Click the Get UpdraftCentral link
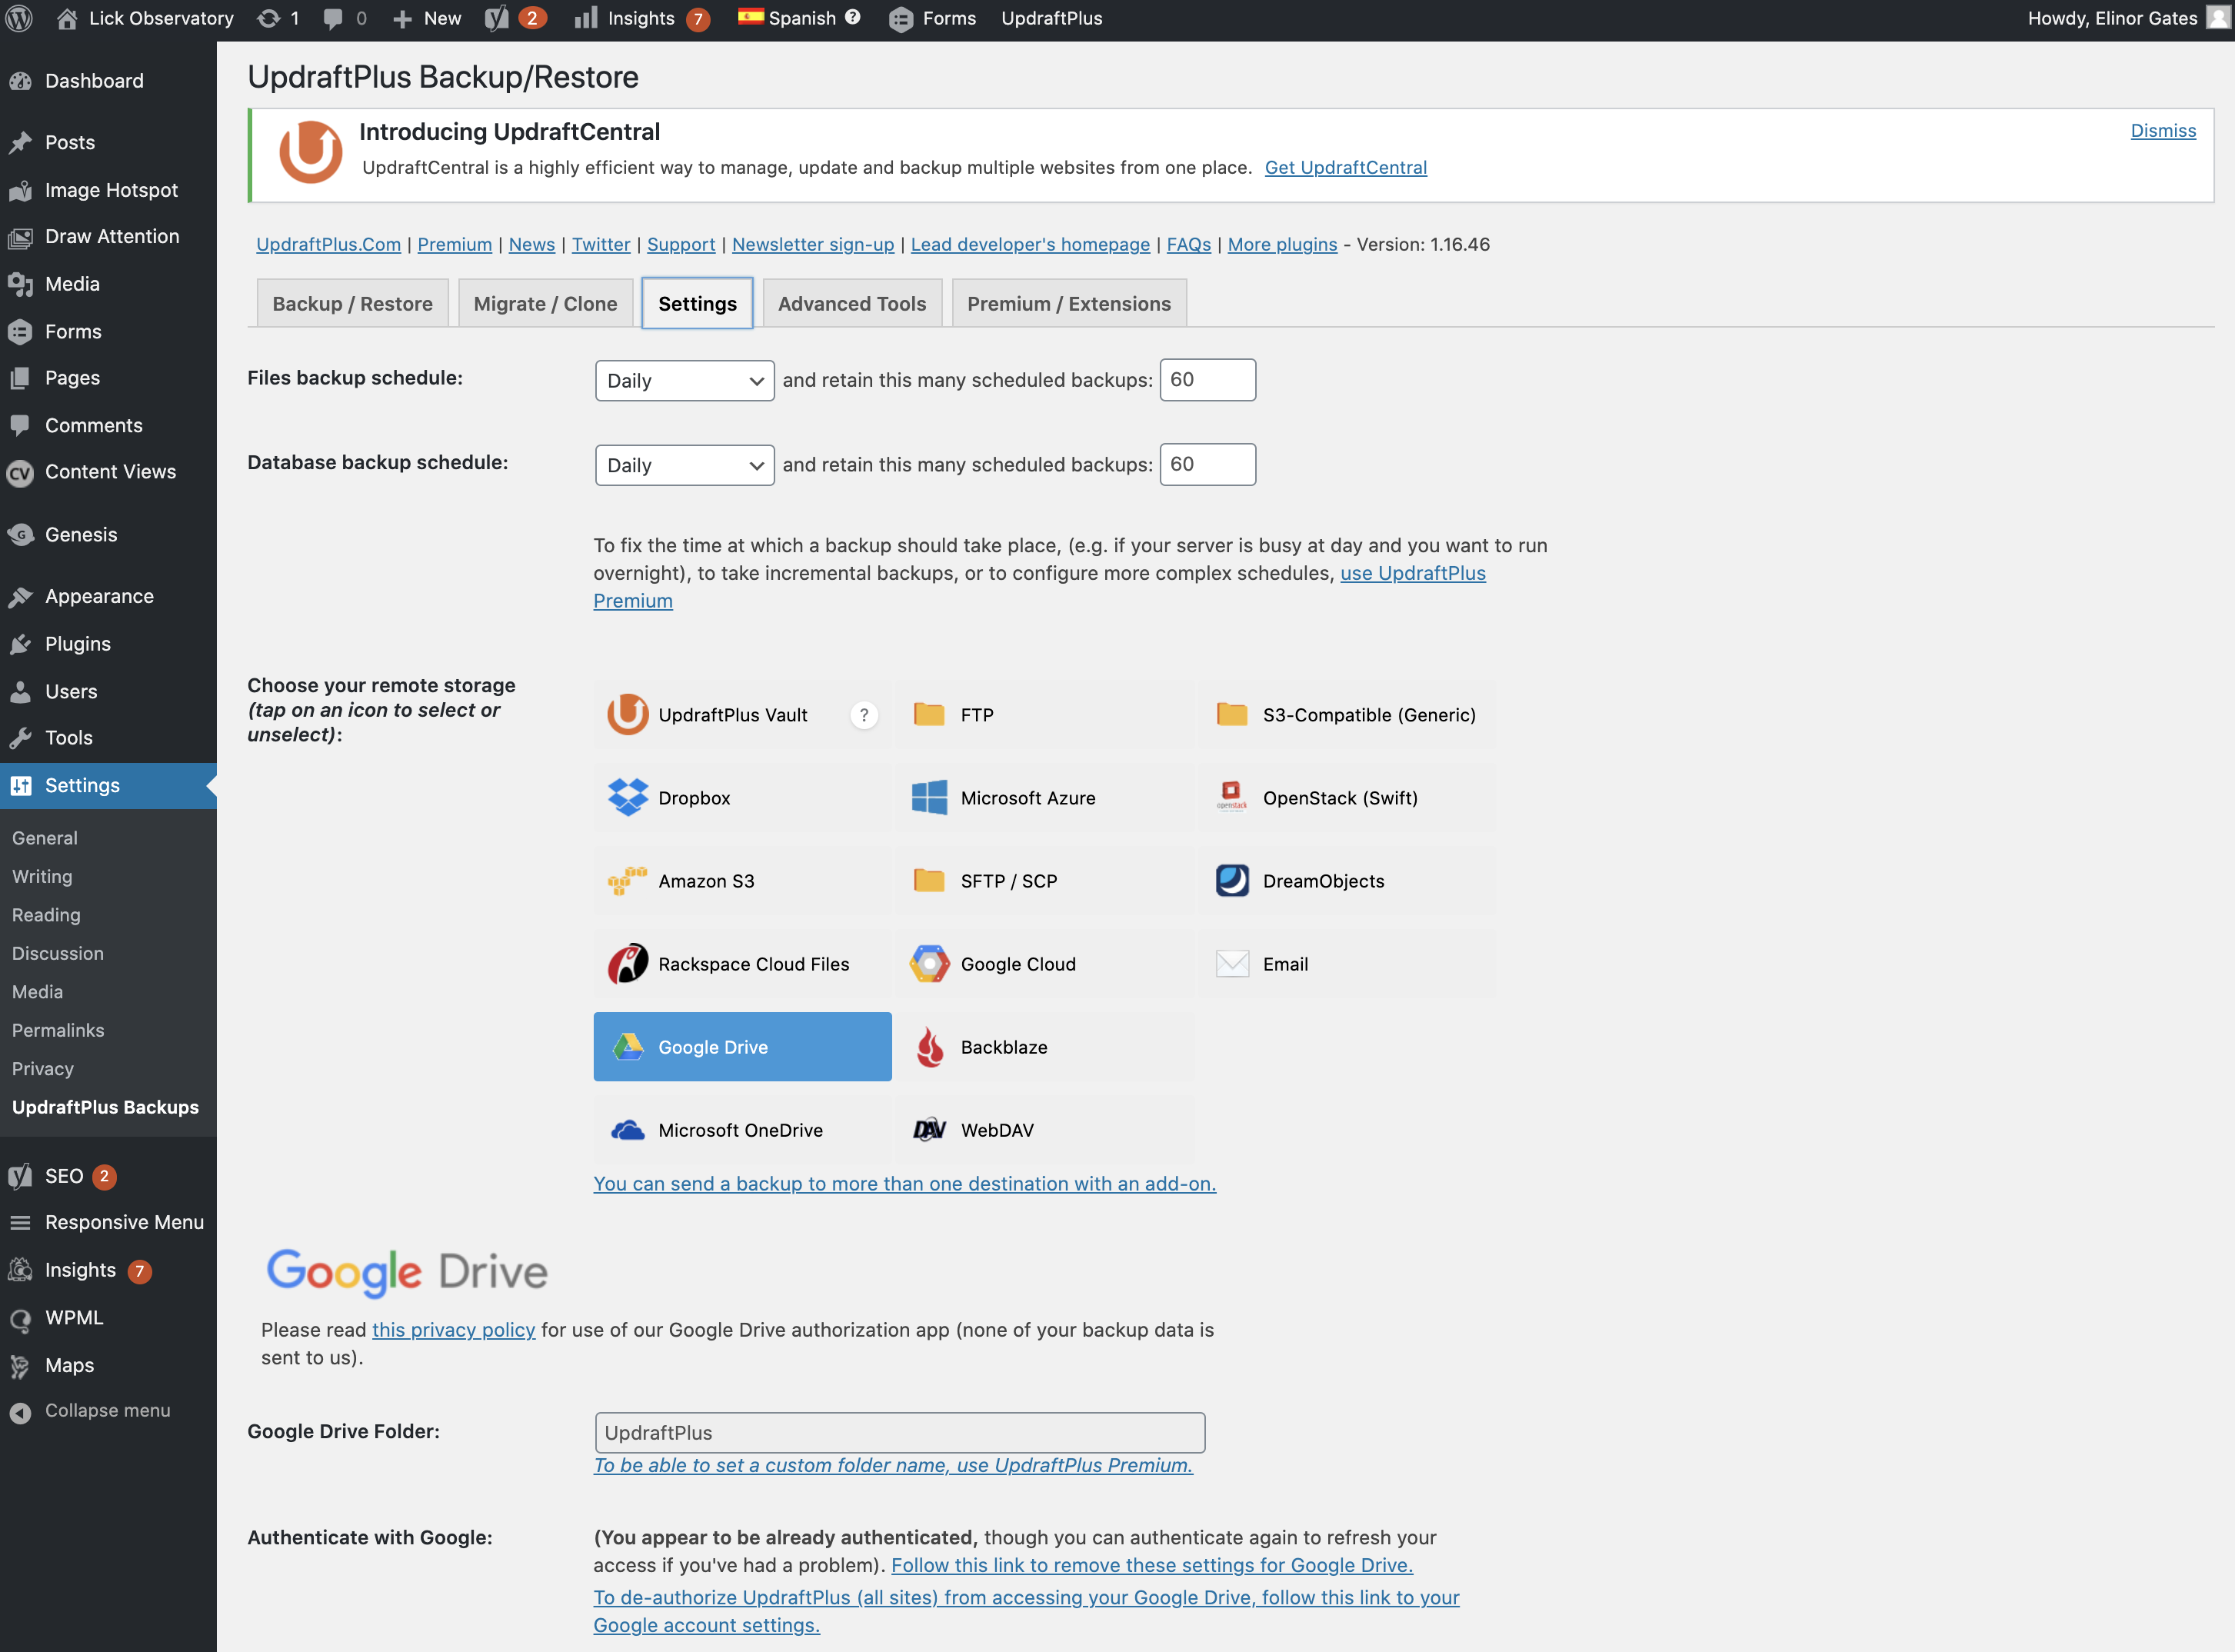 [x=1345, y=168]
